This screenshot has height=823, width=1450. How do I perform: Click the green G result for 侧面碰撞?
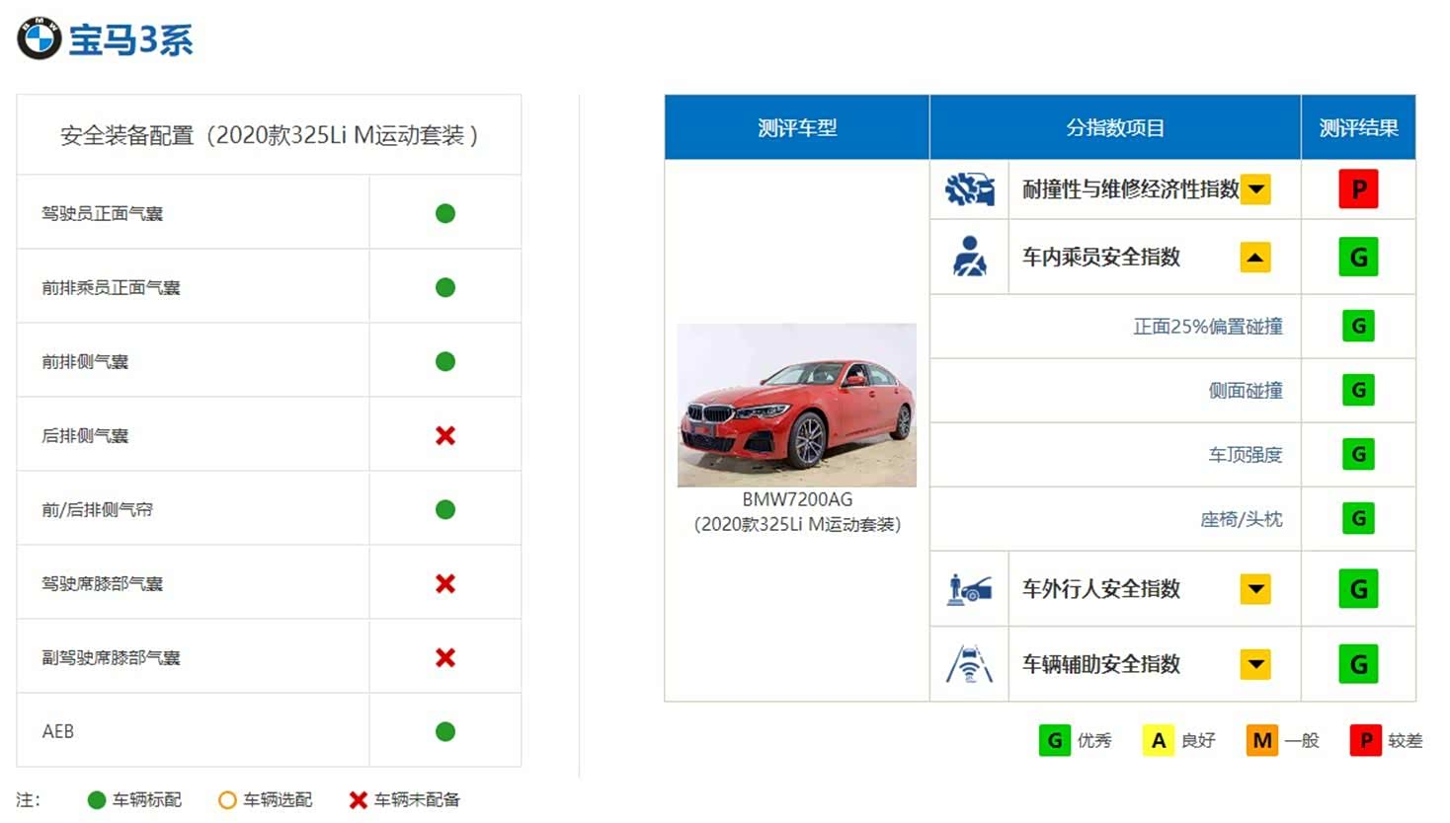point(1358,390)
